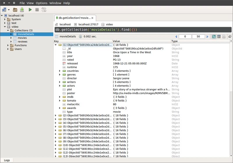Expand the countries array field
The height and width of the screenshot is (163, 233).
pyautogui.click(x=60, y=71)
